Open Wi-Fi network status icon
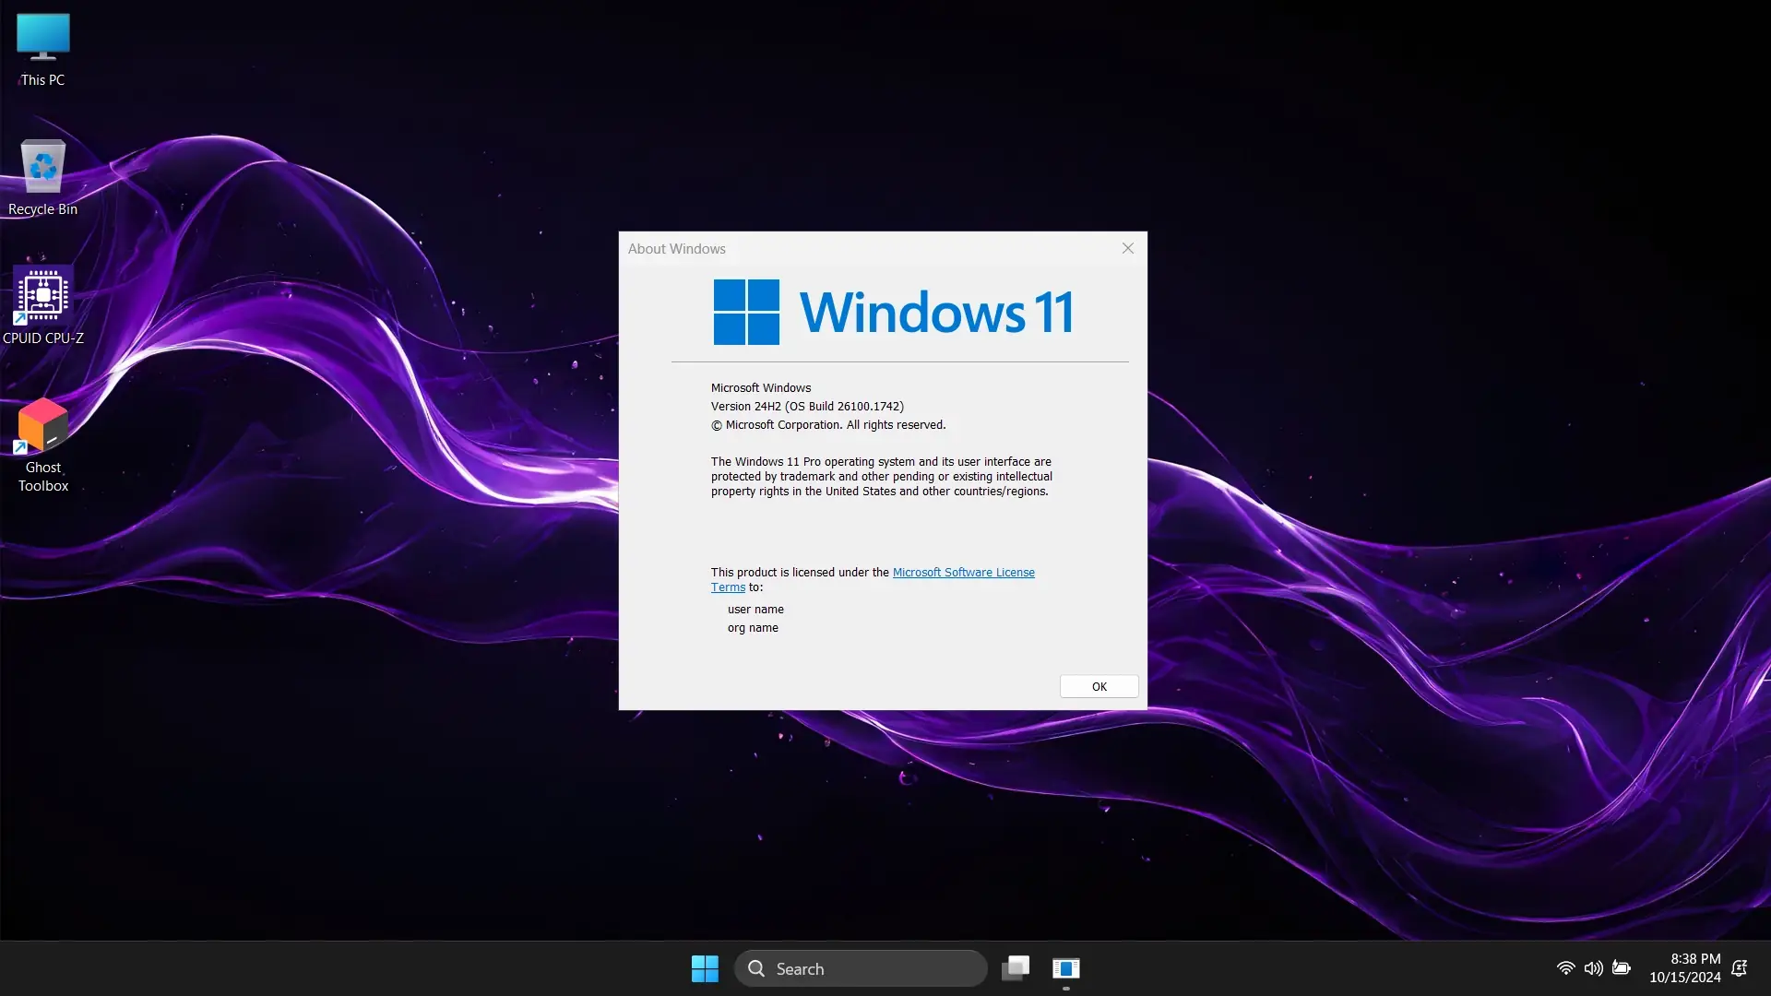1771x996 pixels. coord(1565,968)
